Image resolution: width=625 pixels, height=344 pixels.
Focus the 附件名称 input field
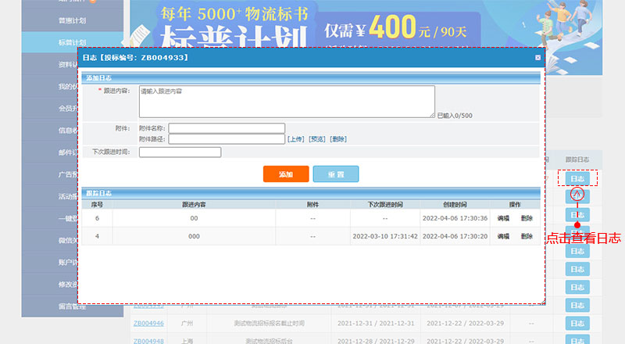click(x=227, y=128)
